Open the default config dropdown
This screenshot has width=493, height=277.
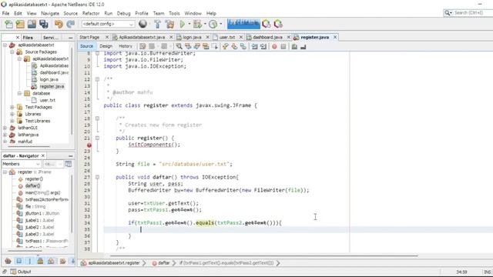tap(108, 24)
